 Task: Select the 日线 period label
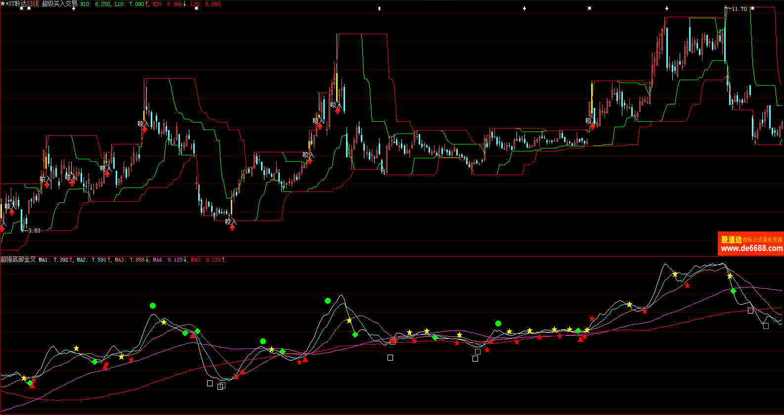coord(33,4)
